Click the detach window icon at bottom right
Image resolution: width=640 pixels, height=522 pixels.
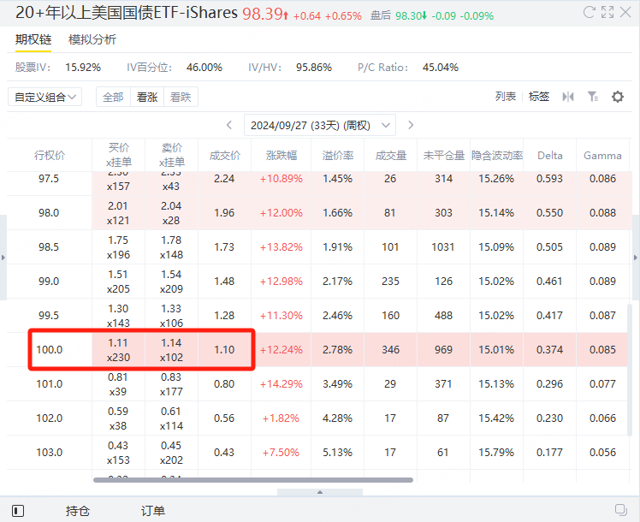tap(621, 509)
